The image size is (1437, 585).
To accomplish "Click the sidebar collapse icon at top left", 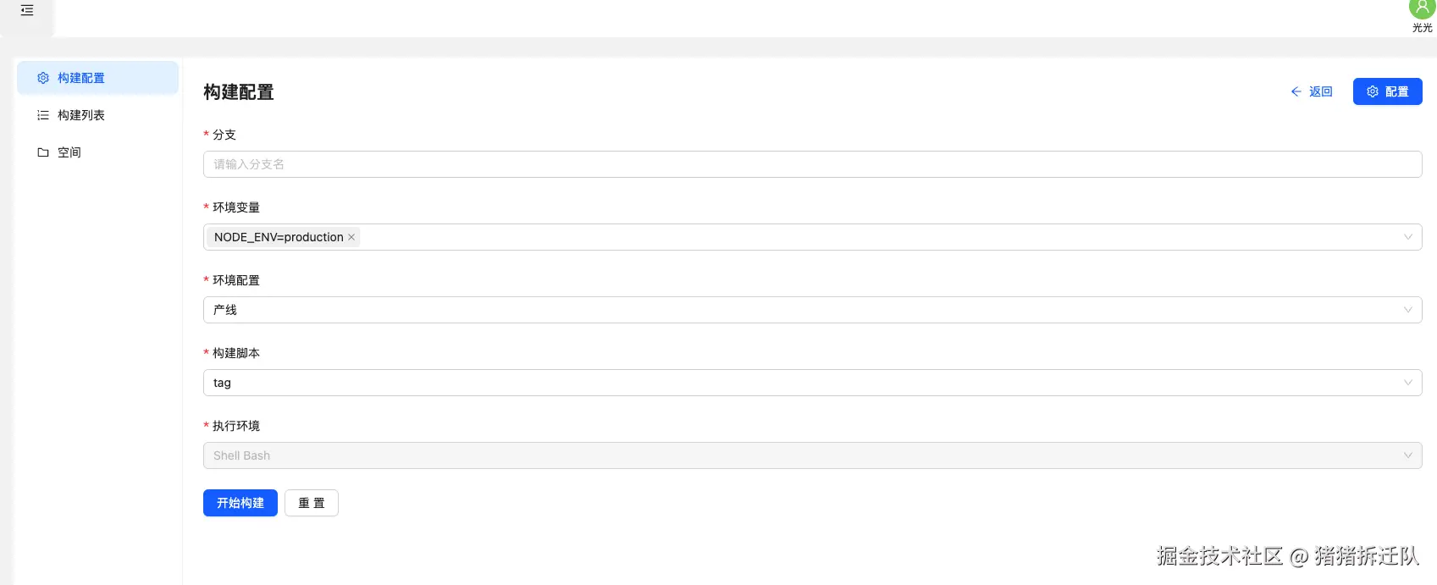I will pyautogui.click(x=26, y=10).
